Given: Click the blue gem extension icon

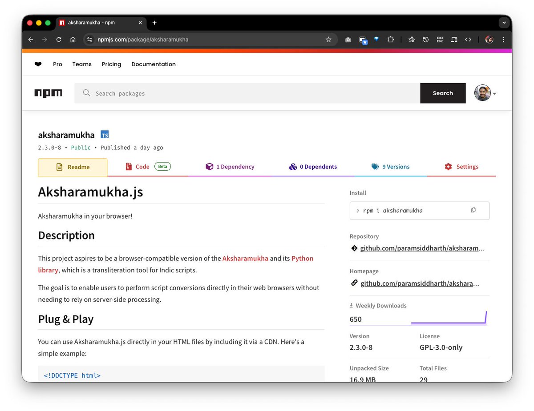Looking at the screenshot, I should [376, 39].
